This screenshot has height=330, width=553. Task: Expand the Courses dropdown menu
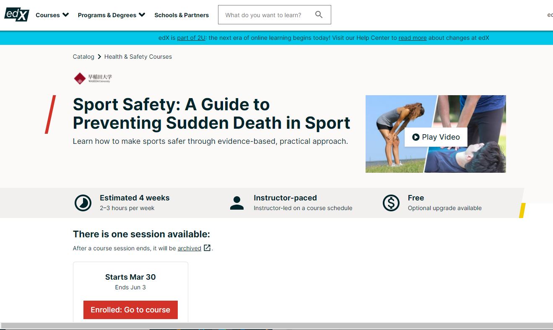[52, 15]
